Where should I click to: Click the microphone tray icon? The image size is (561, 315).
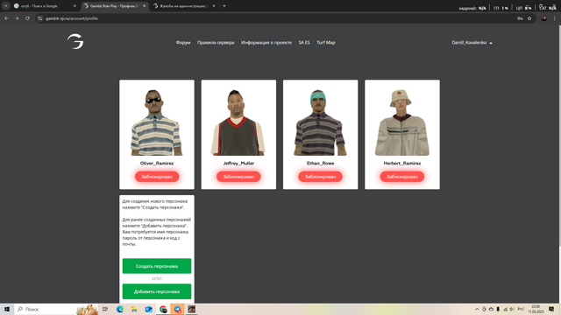point(498,309)
